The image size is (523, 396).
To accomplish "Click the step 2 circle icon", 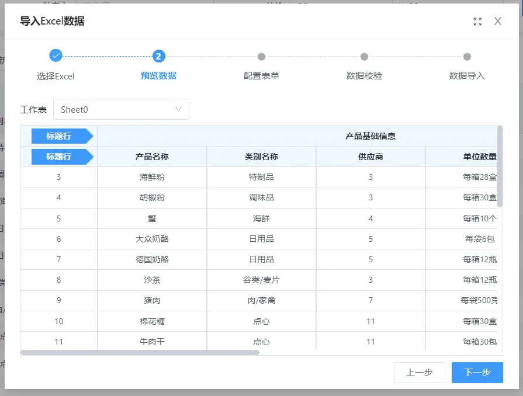I will tap(158, 56).
